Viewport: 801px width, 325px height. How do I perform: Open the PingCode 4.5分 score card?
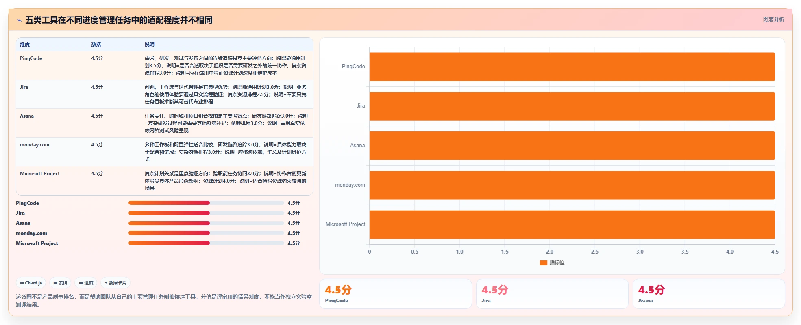click(x=396, y=294)
